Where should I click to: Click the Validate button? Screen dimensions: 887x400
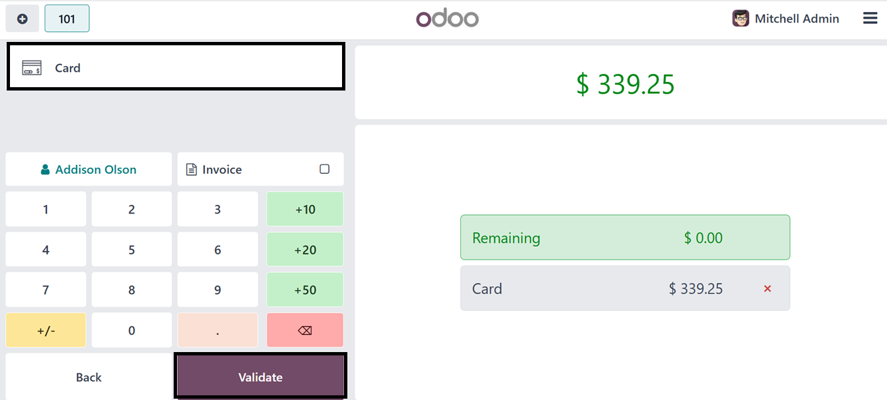point(260,377)
